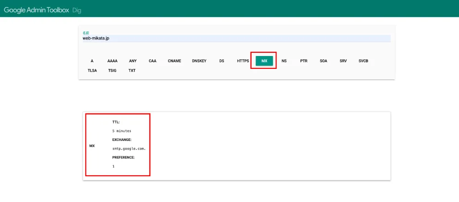459x202 pixels.
Task: Select the DS record type
Action: [222, 61]
